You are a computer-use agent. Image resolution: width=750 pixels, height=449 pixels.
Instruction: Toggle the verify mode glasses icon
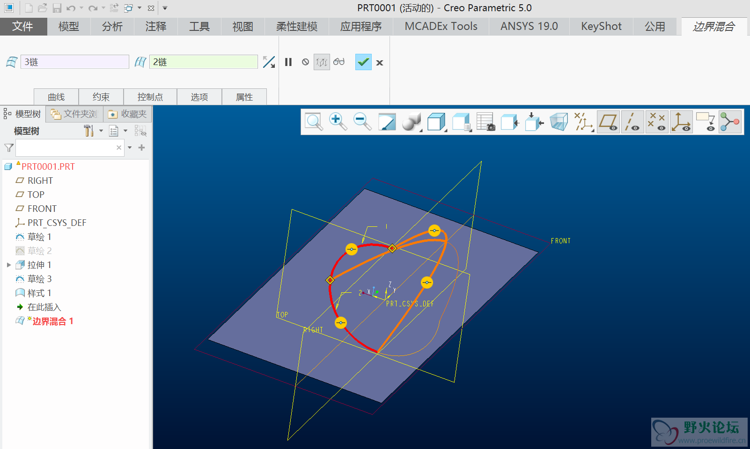[339, 62]
